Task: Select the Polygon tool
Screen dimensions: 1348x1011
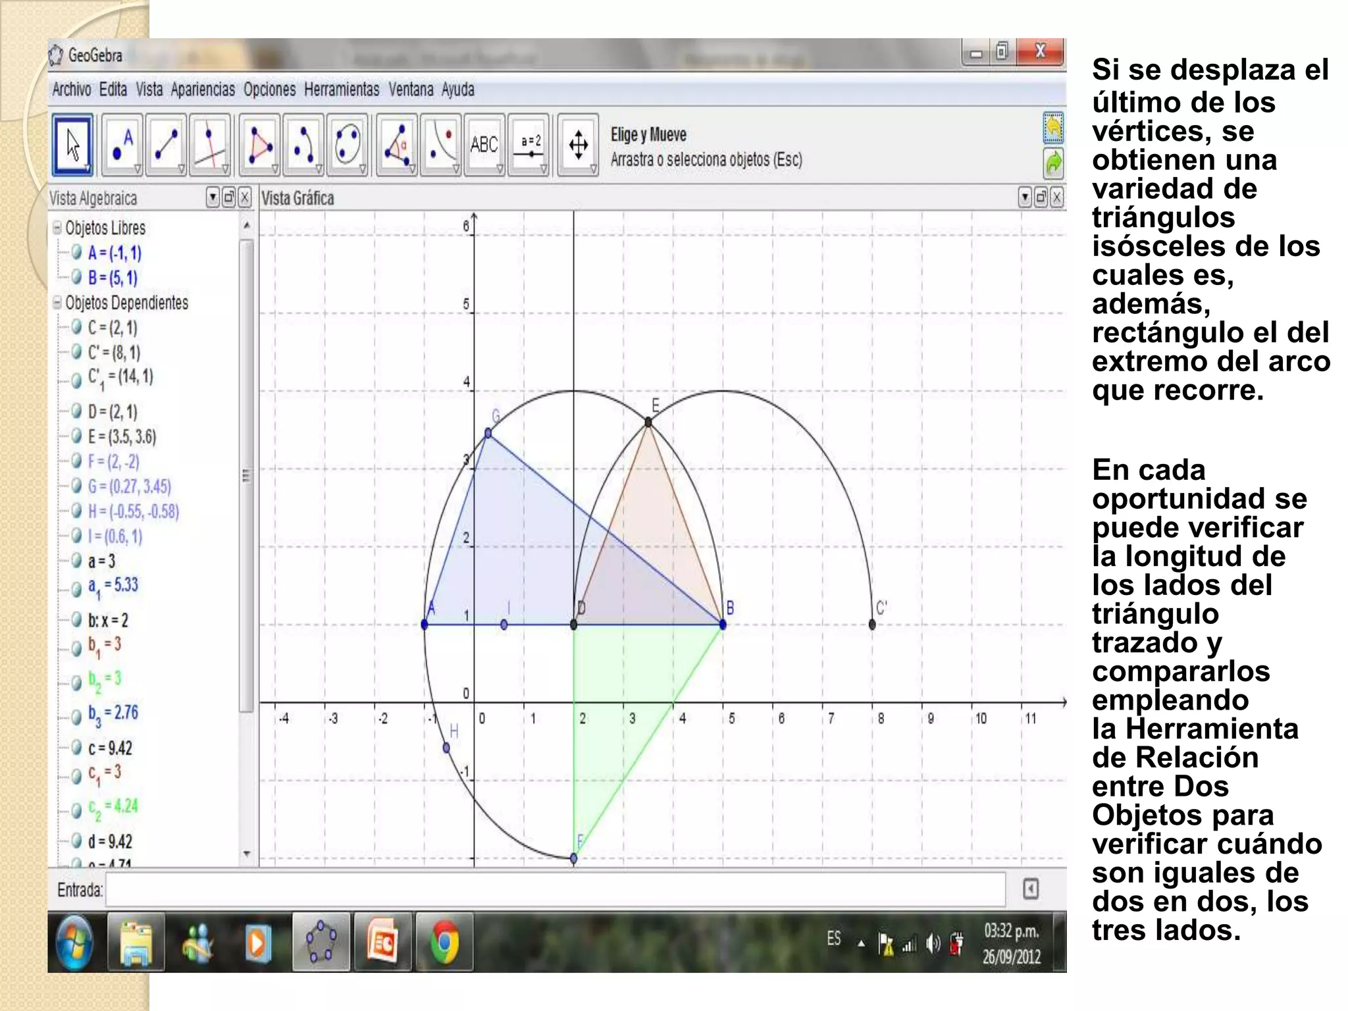Action: click(259, 145)
